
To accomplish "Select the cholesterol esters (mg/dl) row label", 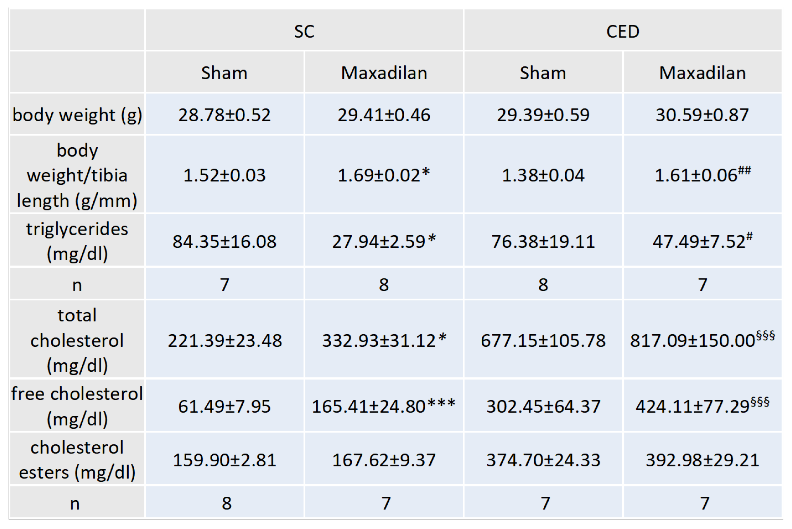I will 77,459.
